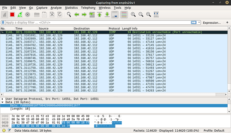Select the [Length: 18] detail row

(114, 109)
